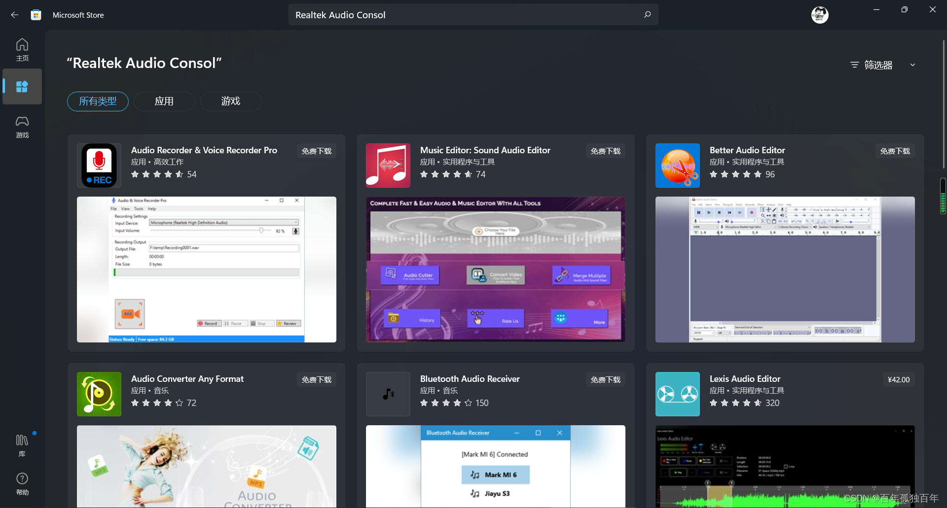Open the Music Editor screenshot preview
The width and height of the screenshot is (947, 508).
[496, 270]
